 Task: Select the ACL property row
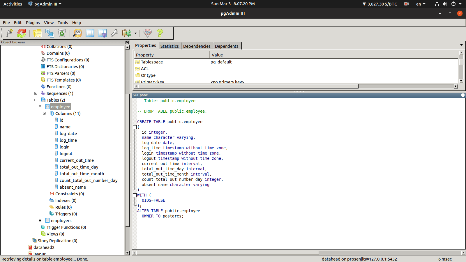tap(296, 69)
